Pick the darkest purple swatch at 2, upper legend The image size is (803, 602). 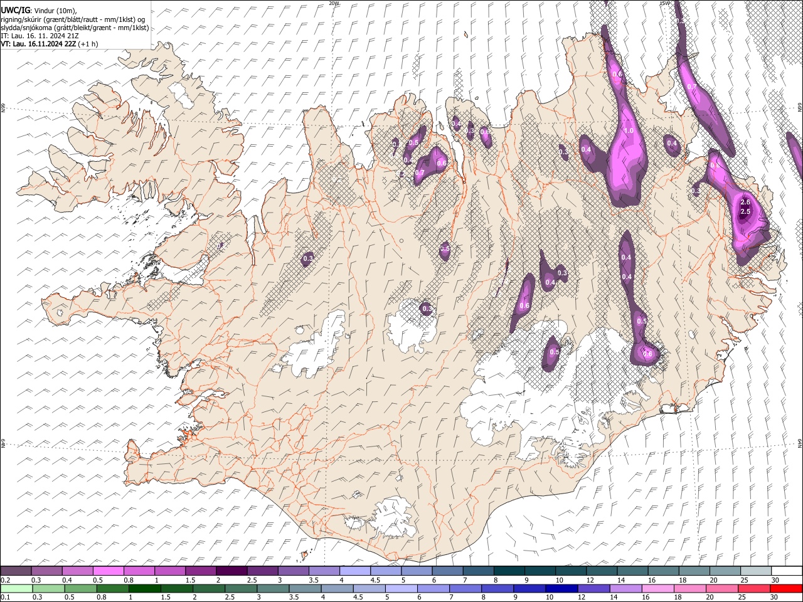click(x=231, y=571)
